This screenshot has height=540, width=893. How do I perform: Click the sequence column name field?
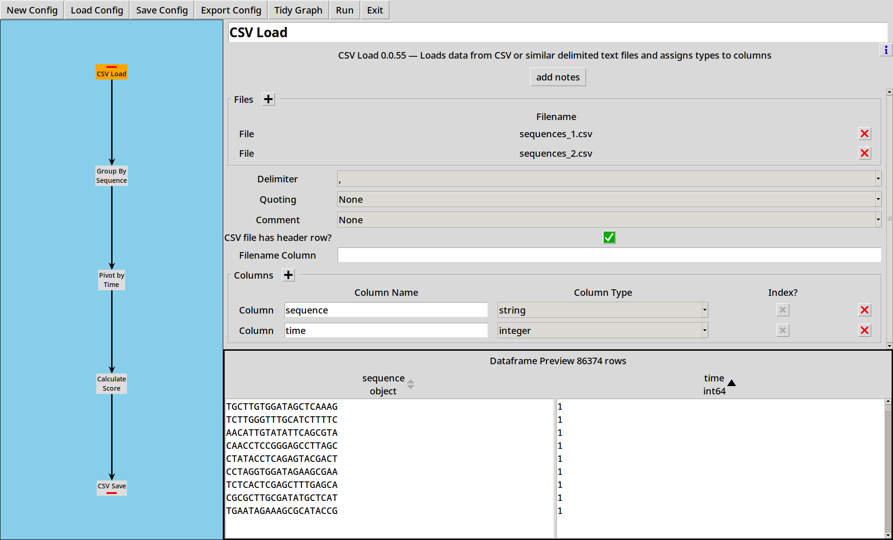[386, 310]
